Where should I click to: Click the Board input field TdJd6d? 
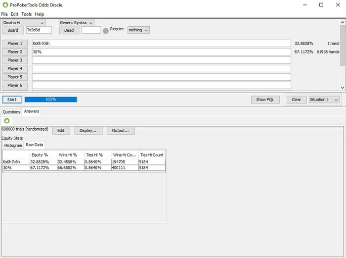39,30
